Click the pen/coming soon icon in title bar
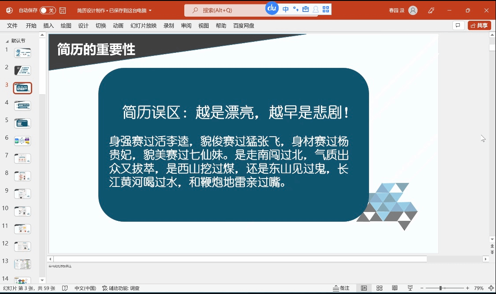 (432, 10)
